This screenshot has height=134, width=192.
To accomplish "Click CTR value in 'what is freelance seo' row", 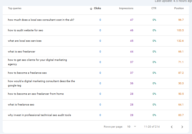I will (154, 105).
